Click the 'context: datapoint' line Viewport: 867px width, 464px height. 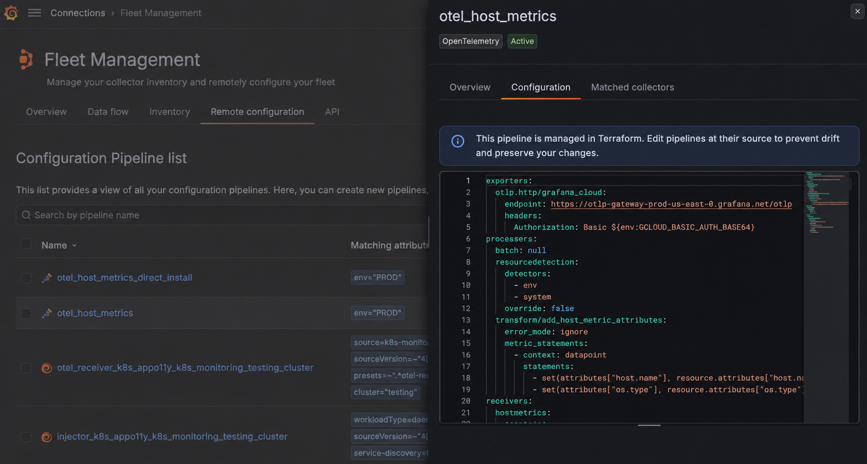560,355
